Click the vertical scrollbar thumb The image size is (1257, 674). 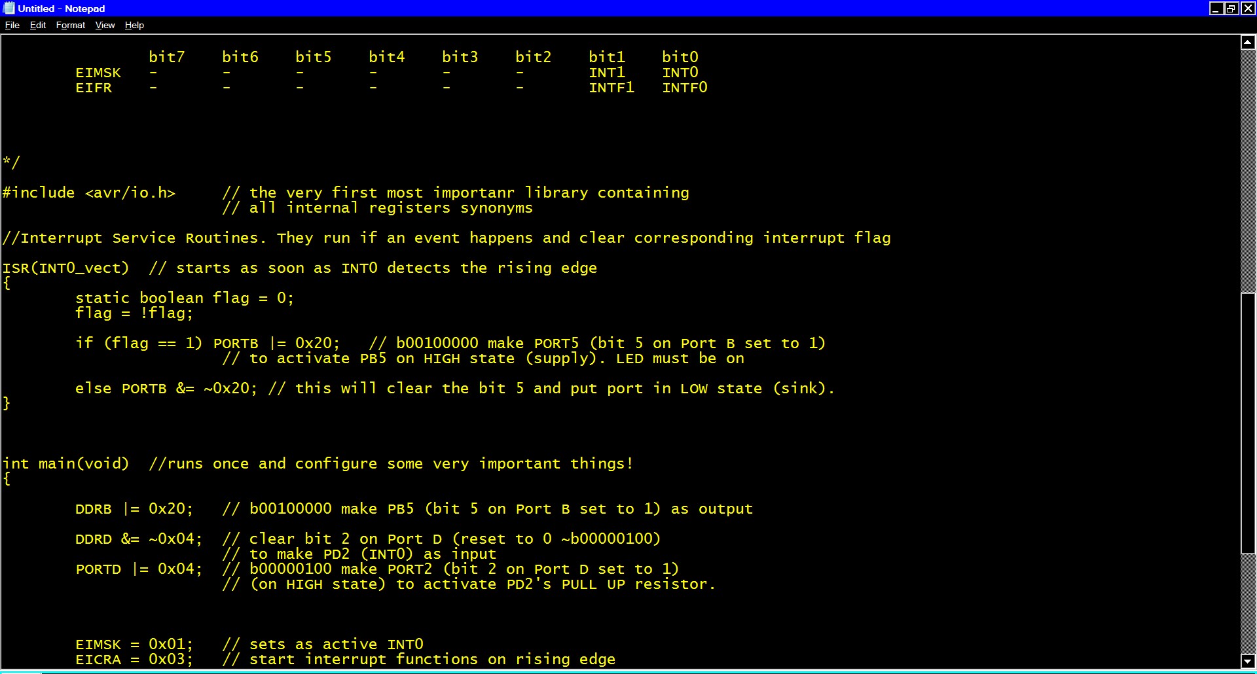[x=1248, y=423]
